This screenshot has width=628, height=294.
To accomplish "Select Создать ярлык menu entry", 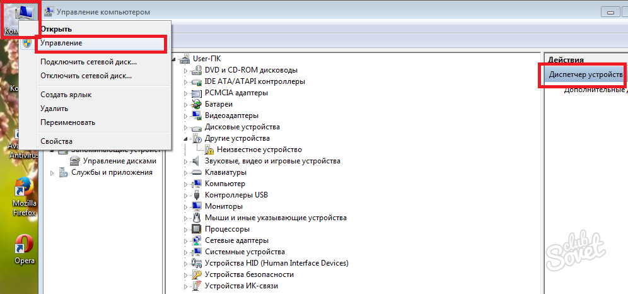I will coord(66,95).
